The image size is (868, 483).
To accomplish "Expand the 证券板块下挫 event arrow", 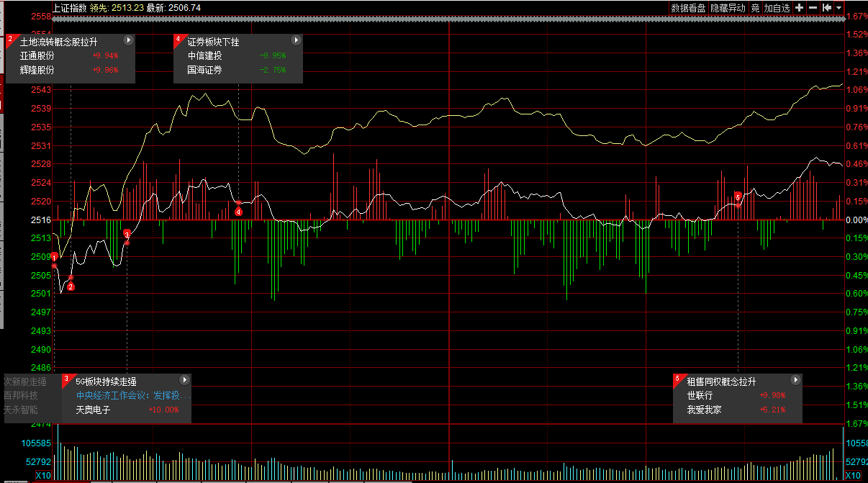I will (295, 41).
